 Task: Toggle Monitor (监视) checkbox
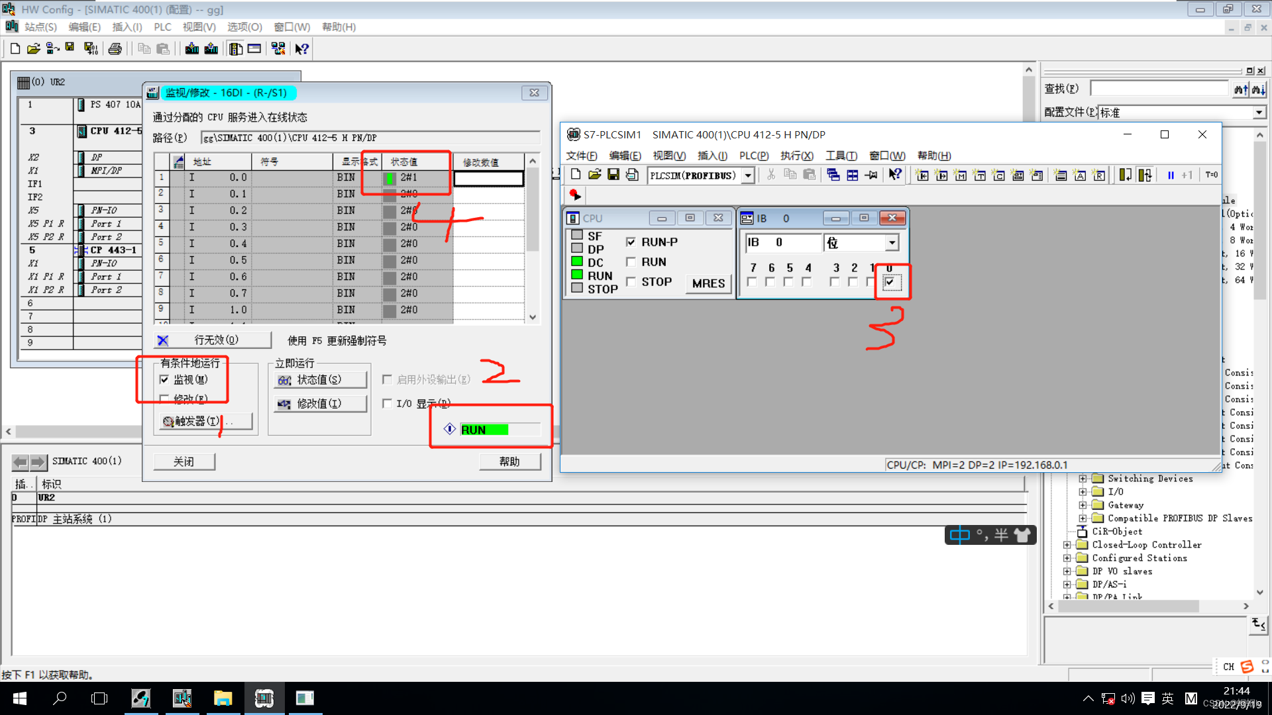(164, 379)
